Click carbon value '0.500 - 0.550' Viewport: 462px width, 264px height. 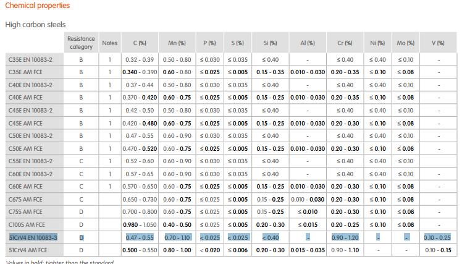[140, 250]
